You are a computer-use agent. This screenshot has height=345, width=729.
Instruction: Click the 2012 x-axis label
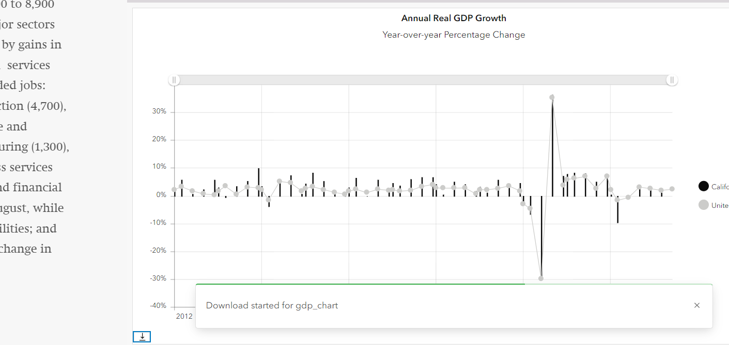pos(184,316)
